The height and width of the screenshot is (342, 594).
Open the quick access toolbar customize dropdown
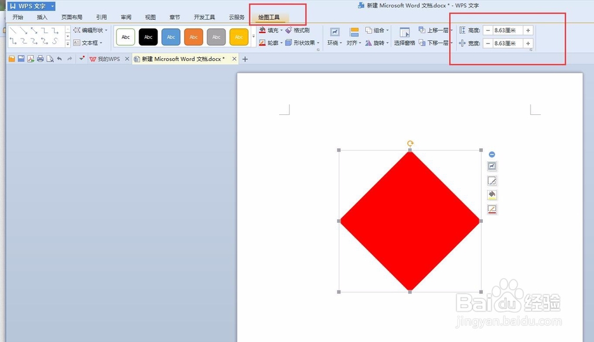click(x=81, y=59)
